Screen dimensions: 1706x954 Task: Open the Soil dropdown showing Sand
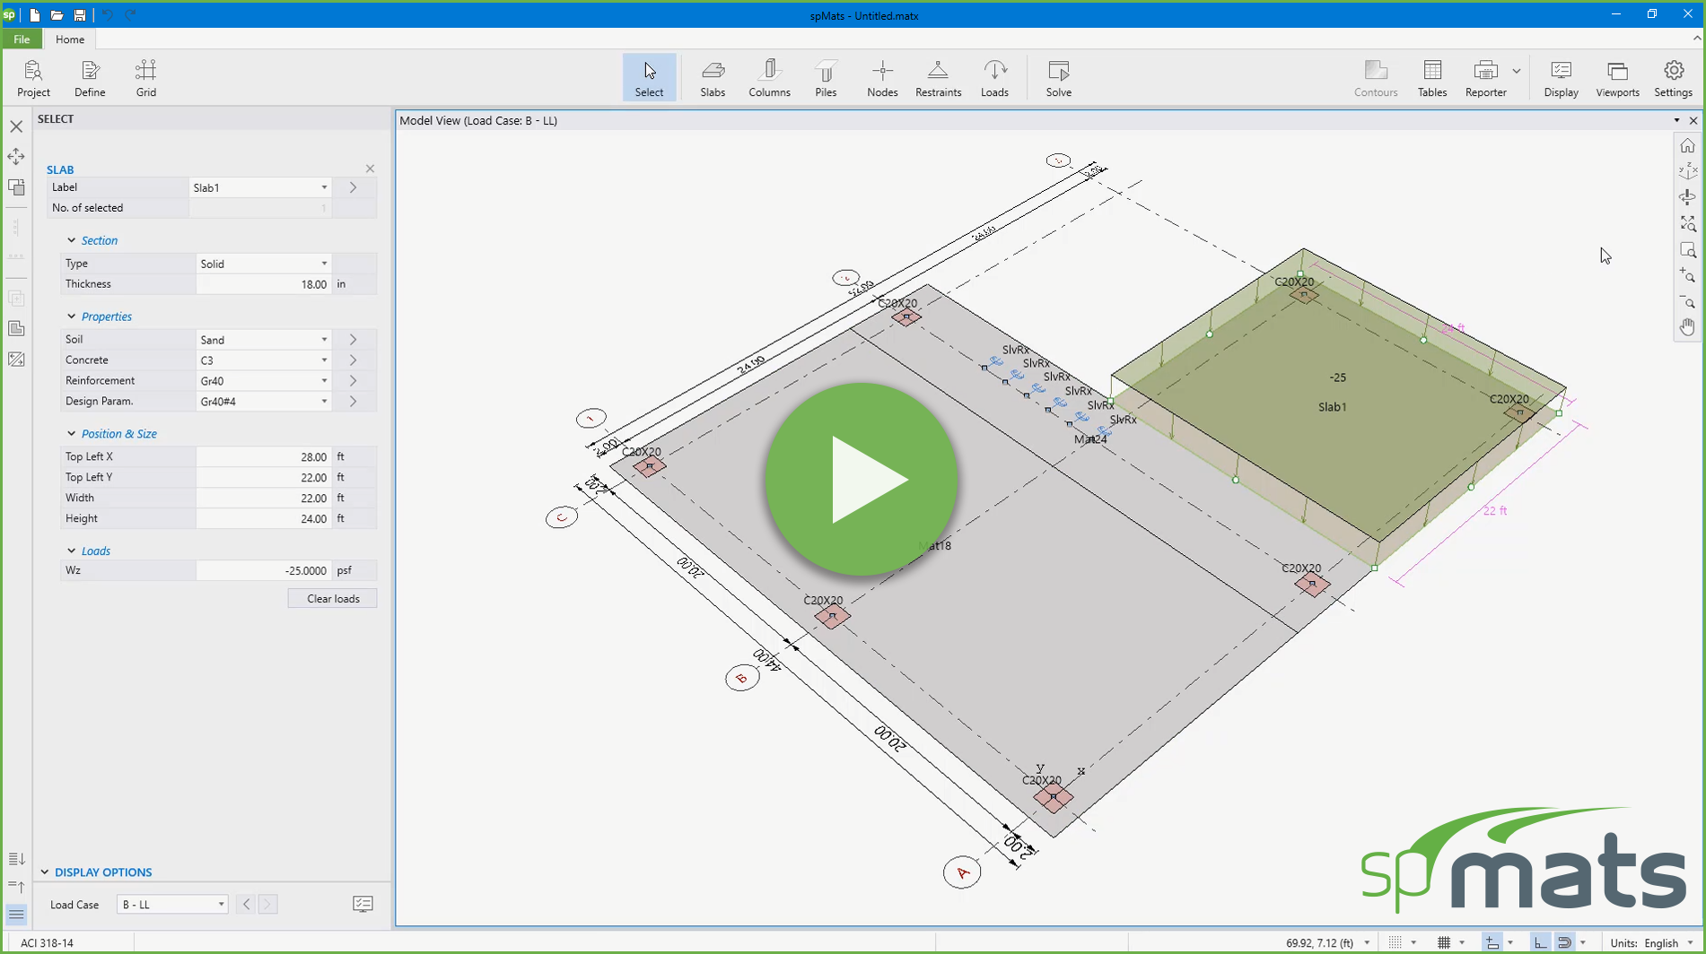coord(263,340)
